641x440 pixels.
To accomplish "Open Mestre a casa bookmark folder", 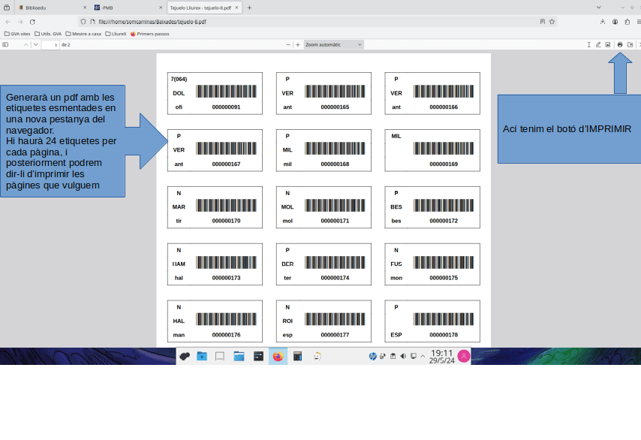I will [x=83, y=34].
